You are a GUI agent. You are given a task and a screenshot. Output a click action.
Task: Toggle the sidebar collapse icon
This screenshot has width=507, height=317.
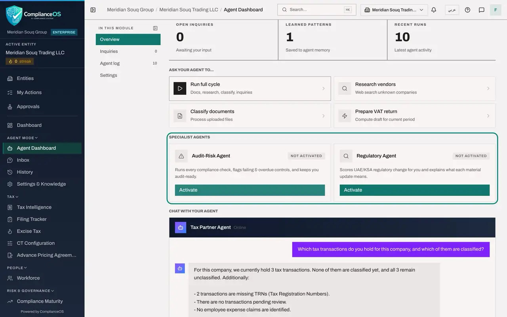pos(93,10)
